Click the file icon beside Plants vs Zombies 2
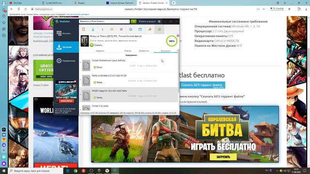Screen dimensions: 310x174 pyautogui.click(x=86, y=81)
